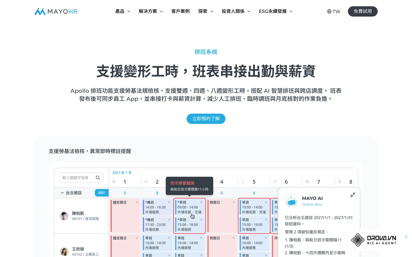The width and height of the screenshot is (412, 257).
Task: Remove 陳柏凱's 晚班 17:30 - 23:00 shift
Action: [169, 220]
